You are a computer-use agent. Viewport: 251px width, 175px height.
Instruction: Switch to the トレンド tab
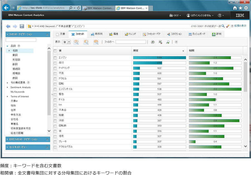pyautogui.click(x=131, y=34)
